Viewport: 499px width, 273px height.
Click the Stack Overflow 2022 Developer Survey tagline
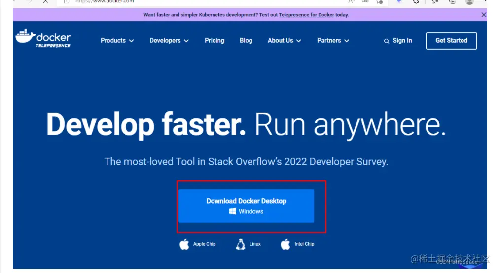pyautogui.click(x=246, y=162)
